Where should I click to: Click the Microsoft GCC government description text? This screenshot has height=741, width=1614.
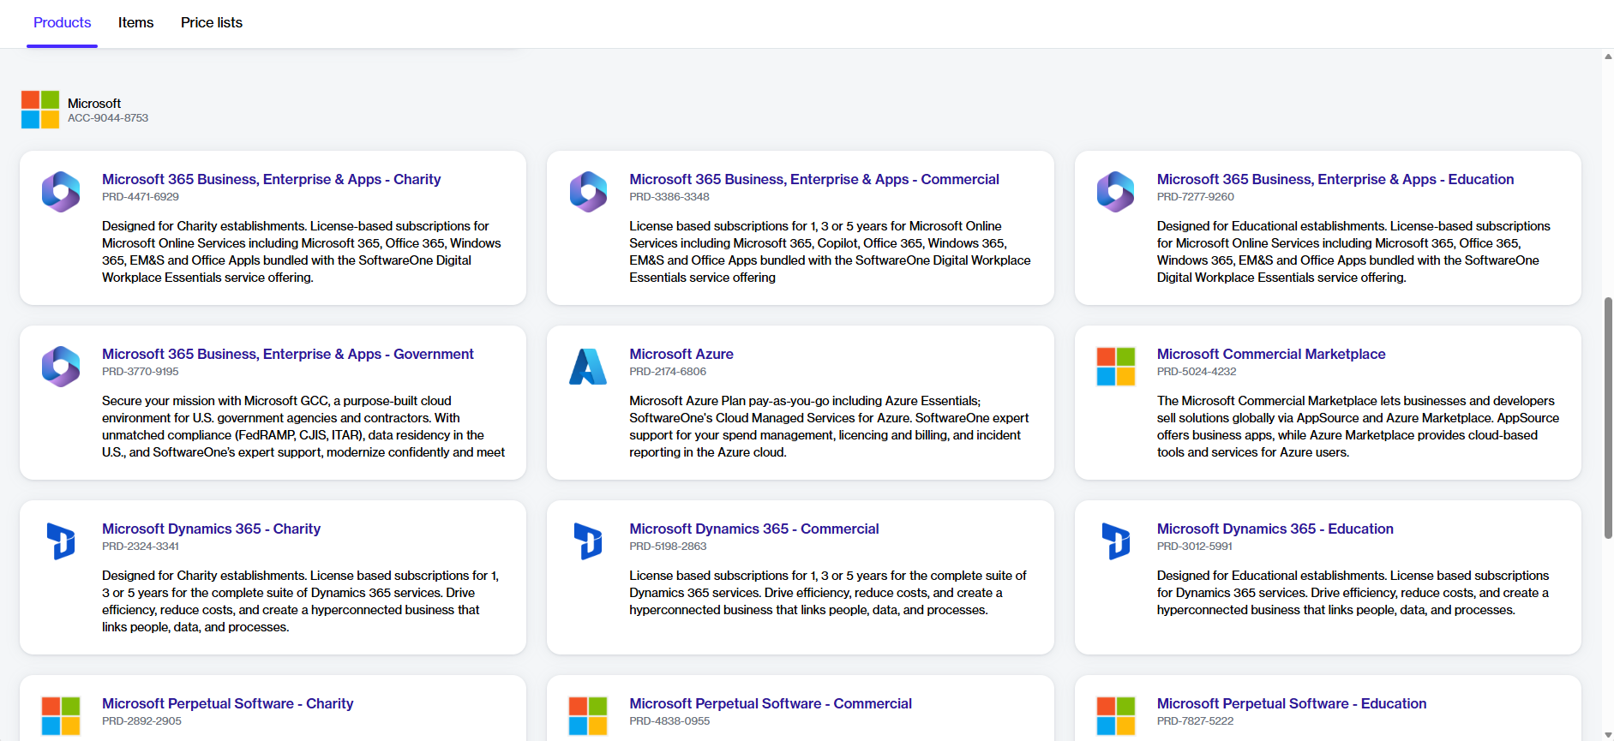(303, 427)
